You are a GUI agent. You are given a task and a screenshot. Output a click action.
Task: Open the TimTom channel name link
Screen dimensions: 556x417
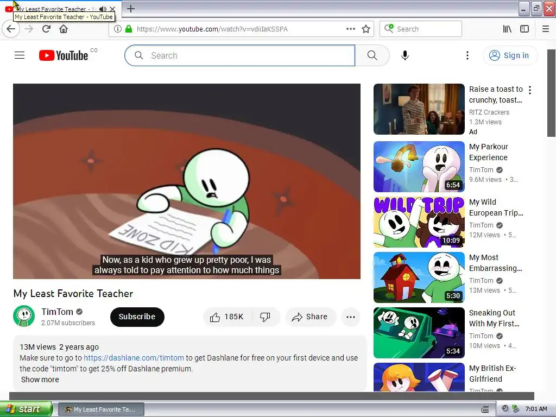(57, 312)
